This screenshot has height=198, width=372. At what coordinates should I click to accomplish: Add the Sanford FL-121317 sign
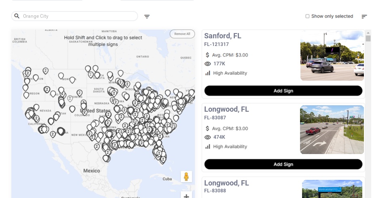click(x=283, y=91)
